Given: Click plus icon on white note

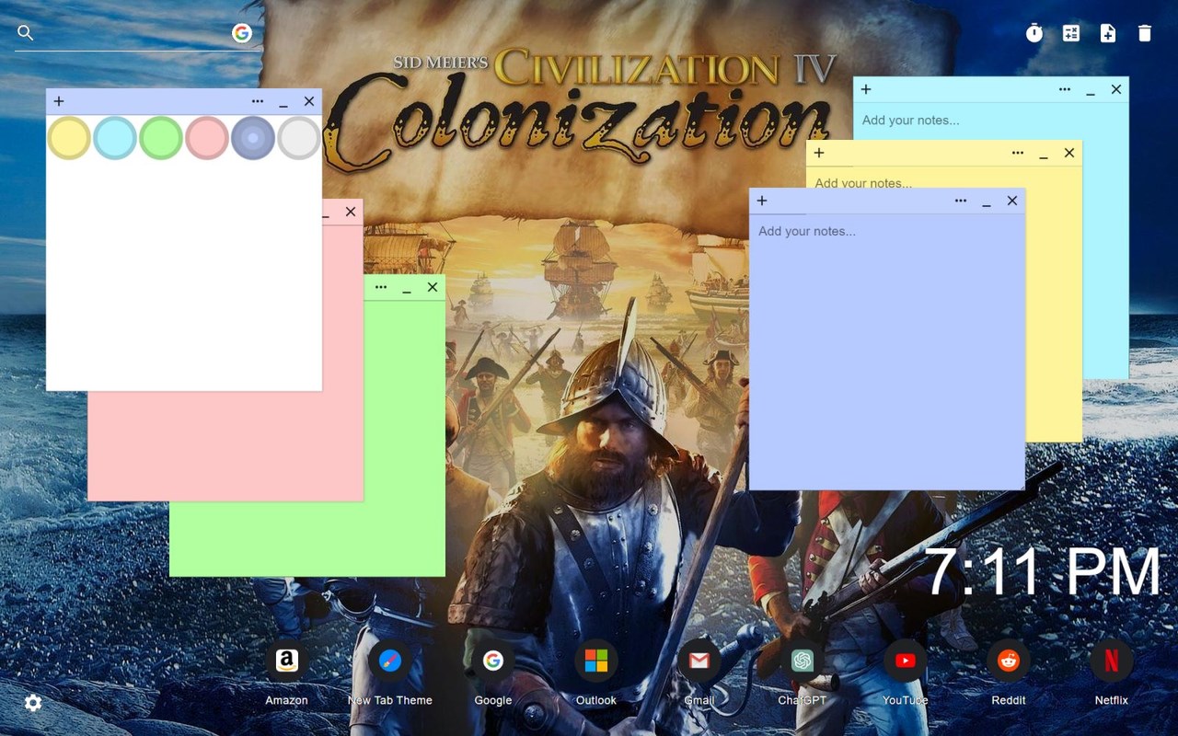Looking at the screenshot, I should coord(59,101).
